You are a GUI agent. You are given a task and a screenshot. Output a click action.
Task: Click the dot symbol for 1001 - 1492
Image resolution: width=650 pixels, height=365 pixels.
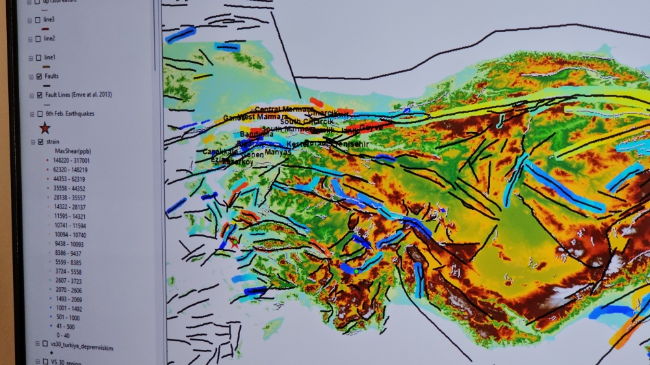(51, 308)
